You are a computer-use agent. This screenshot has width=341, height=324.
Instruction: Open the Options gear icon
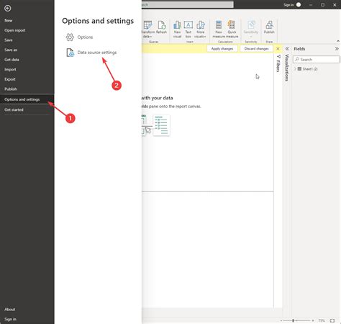(x=70, y=37)
